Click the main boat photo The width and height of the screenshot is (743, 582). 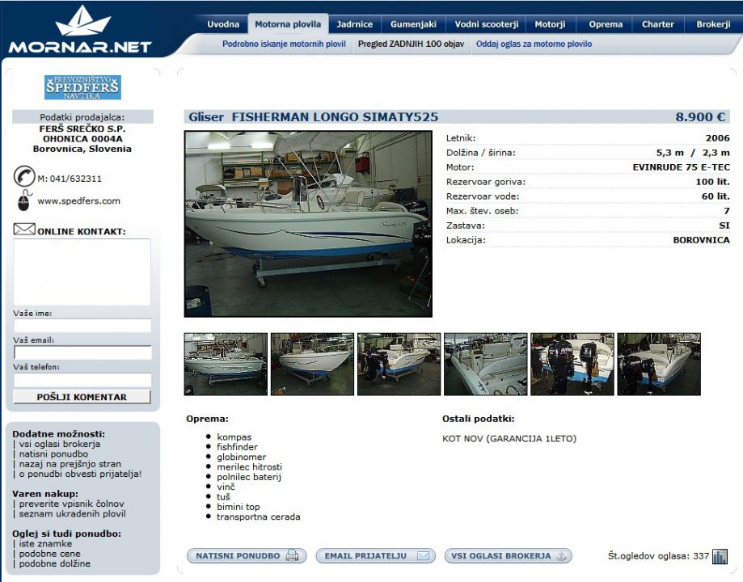(x=308, y=224)
